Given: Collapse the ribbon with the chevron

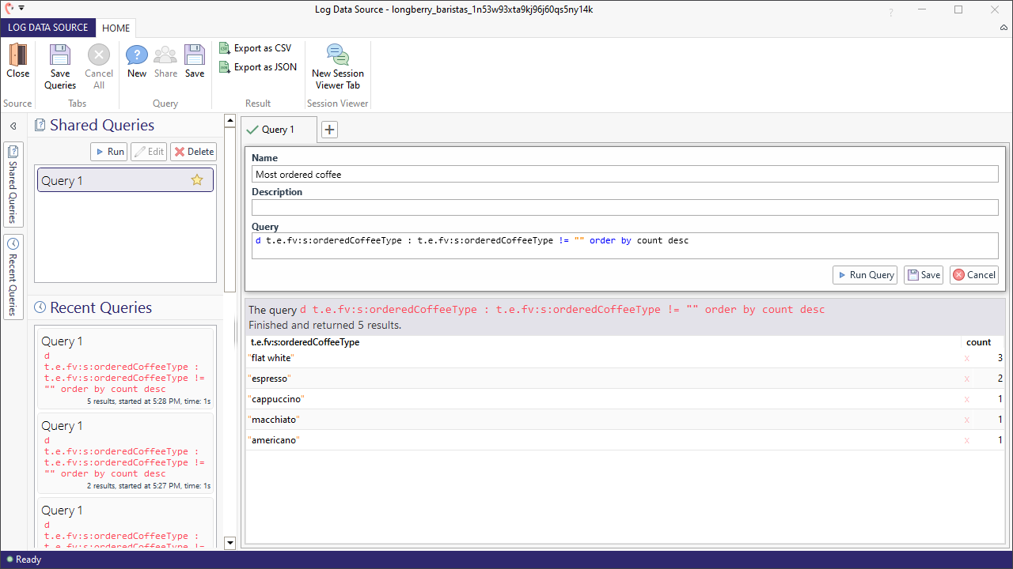Looking at the screenshot, I should 1004,28.
